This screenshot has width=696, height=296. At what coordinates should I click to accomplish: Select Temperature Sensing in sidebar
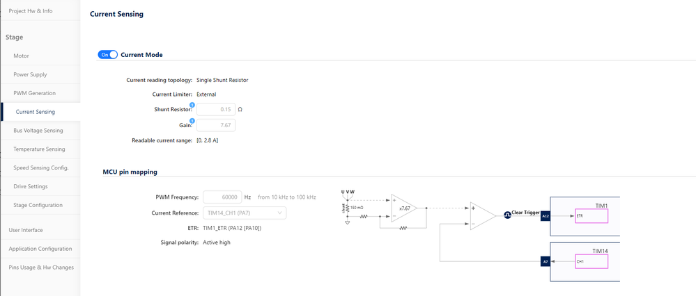coord(39,149)
